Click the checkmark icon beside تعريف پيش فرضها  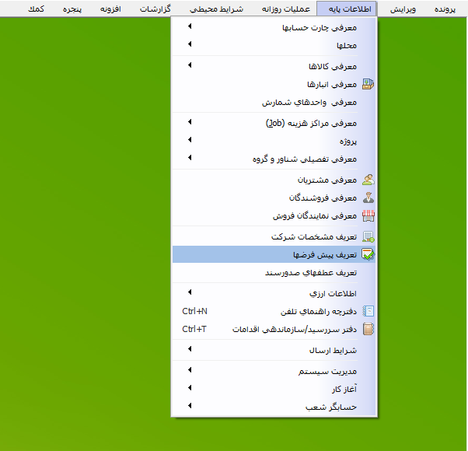point(368,254)
